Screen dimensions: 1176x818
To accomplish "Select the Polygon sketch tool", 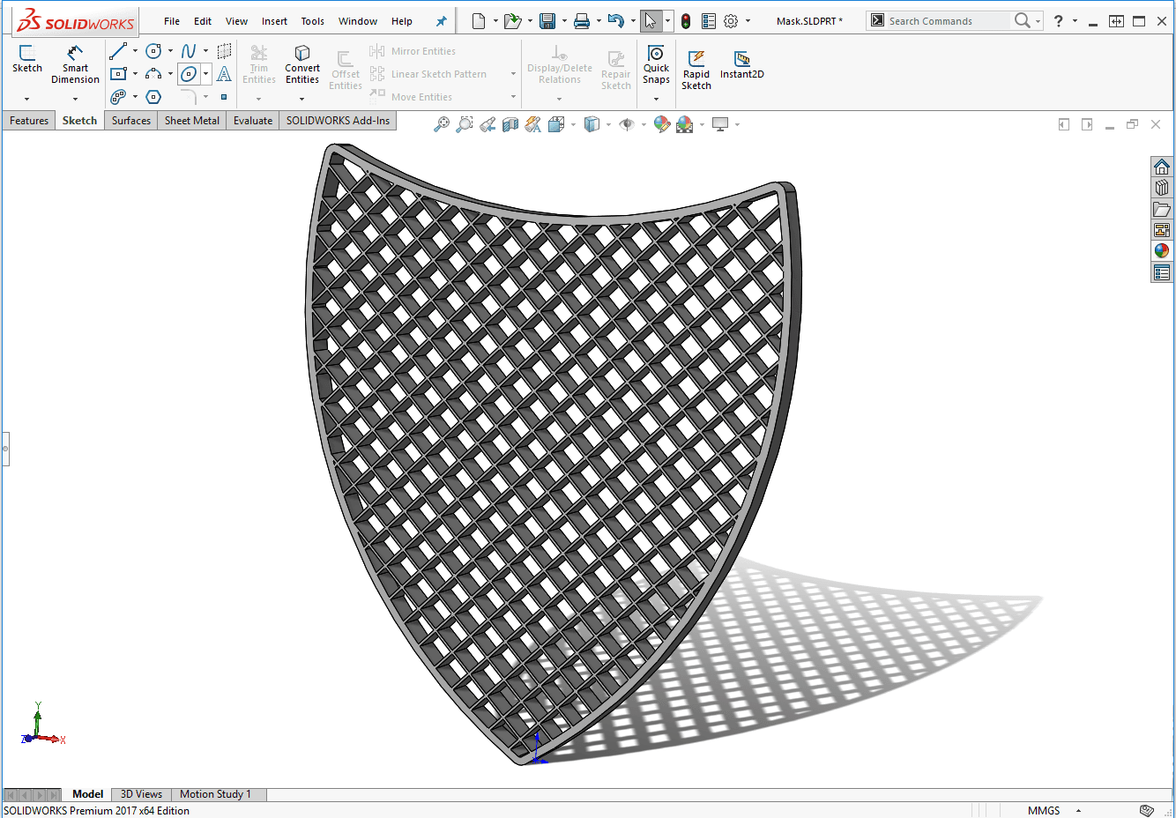I will coord(153,97).
